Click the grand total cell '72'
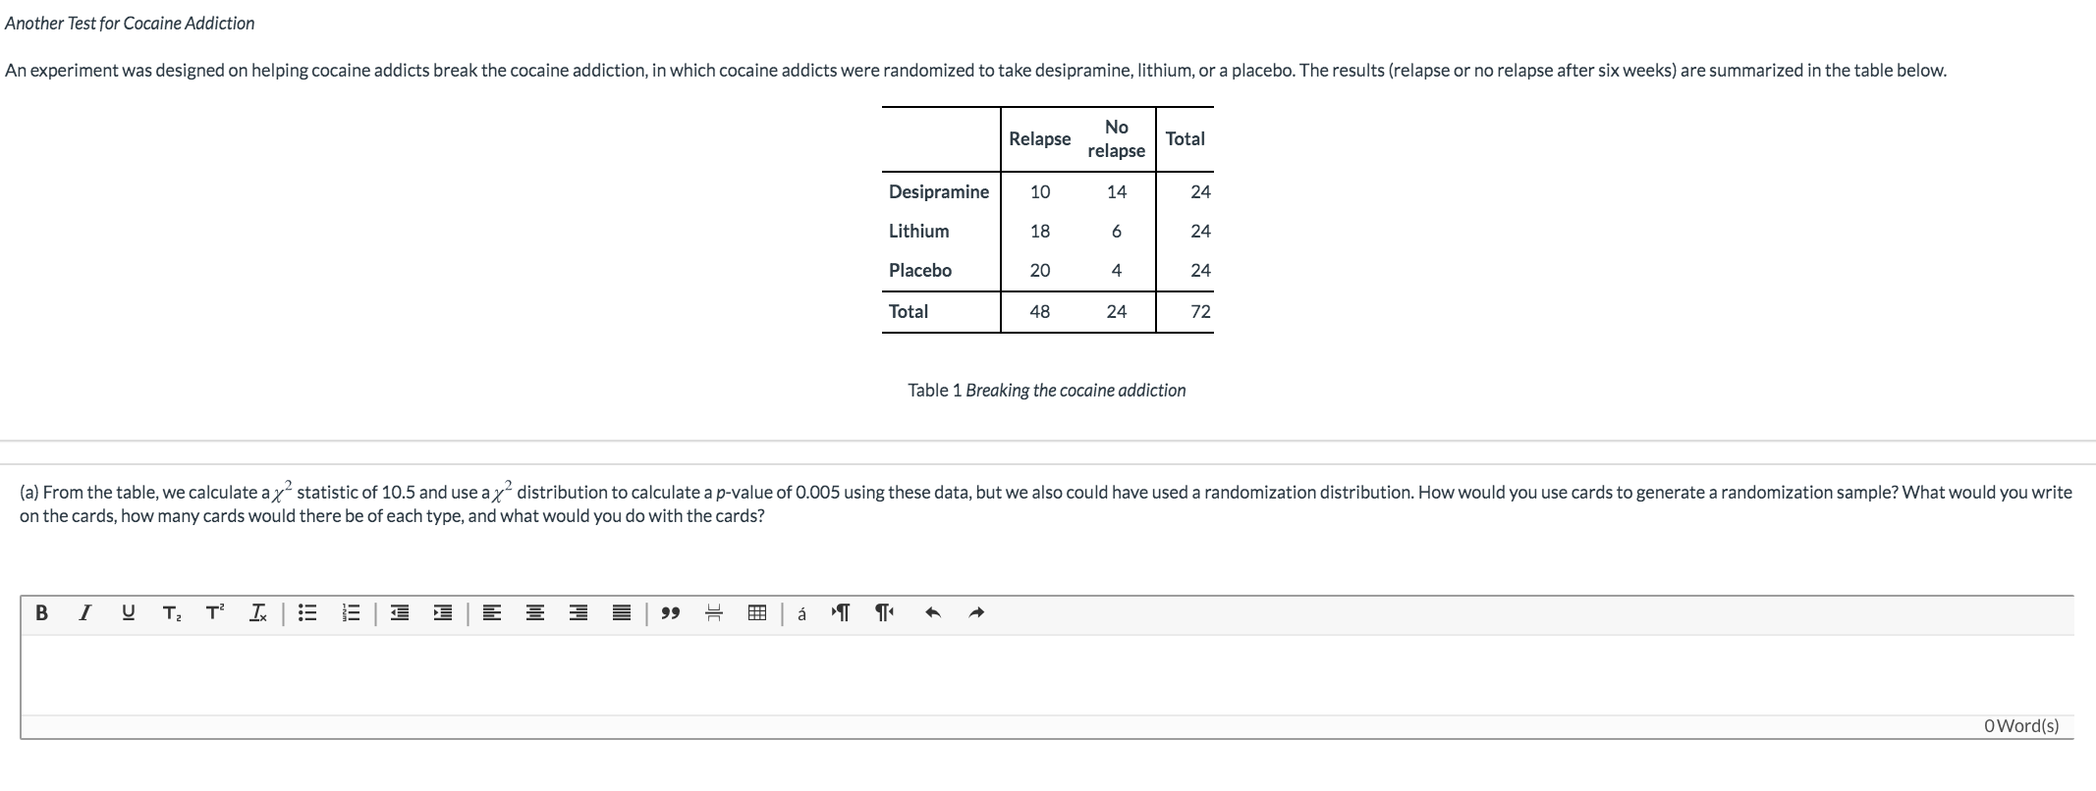Screen dimensions: 2096x791 coord(1200,312)
